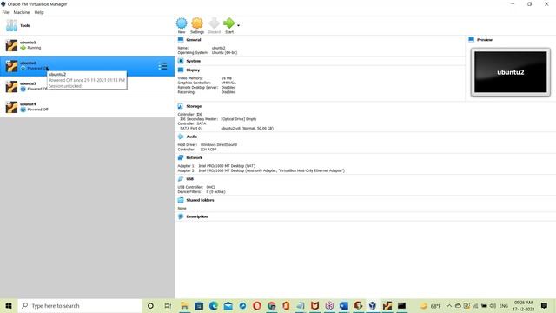This screenshot has width=556, height=313.
Task: Click the Windows Start button
Action: click(9, 305)
